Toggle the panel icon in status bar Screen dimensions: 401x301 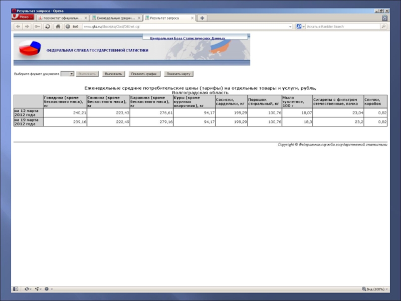point(16,289)
